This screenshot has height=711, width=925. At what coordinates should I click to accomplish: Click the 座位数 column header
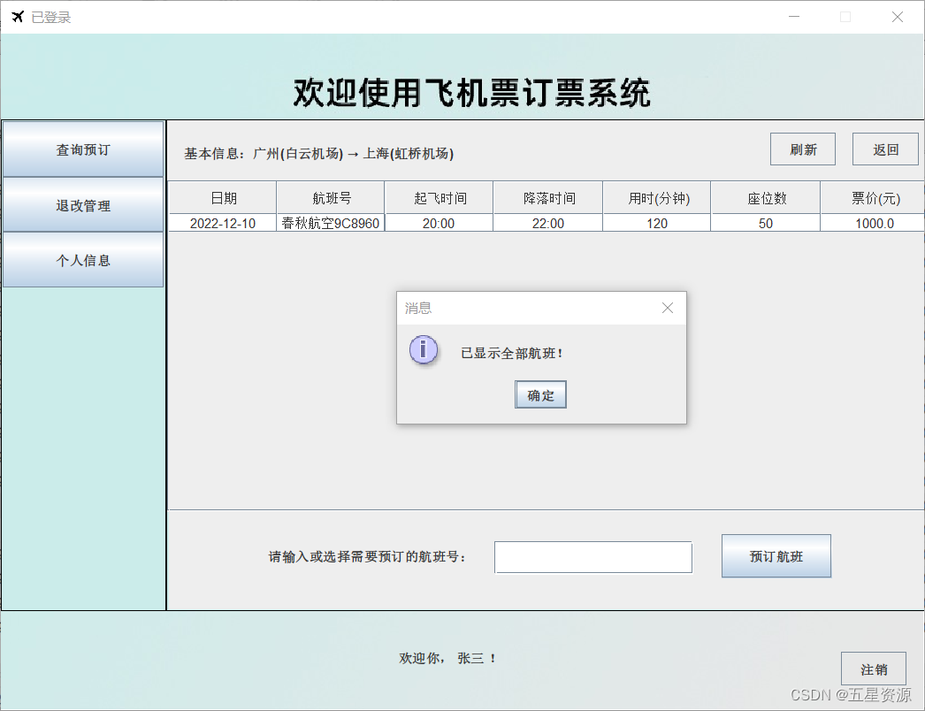point(765,197)
